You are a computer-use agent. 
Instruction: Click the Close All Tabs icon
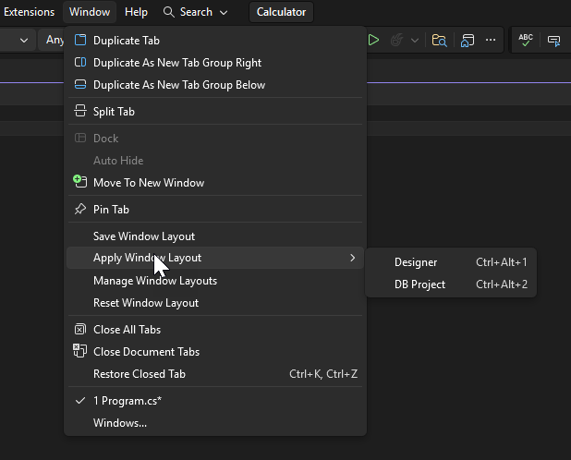pos(79,330)
